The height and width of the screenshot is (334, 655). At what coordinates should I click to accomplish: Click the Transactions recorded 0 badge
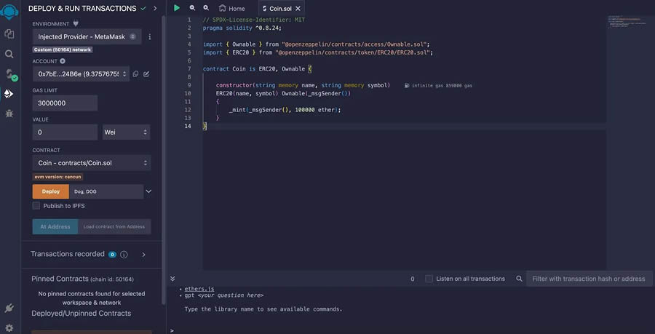(112, 254)
